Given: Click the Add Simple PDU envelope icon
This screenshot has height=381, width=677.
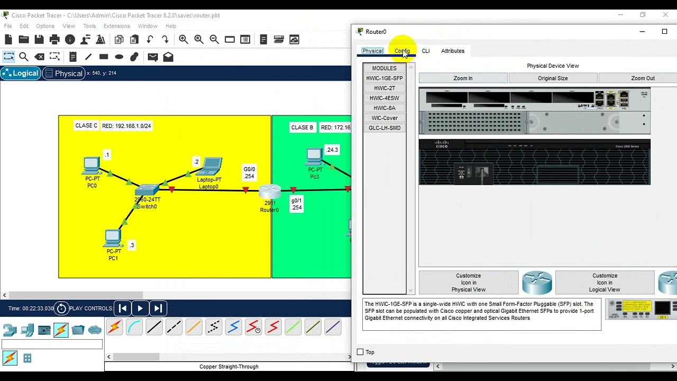Looking at the screenshot, I should (153, 57).
